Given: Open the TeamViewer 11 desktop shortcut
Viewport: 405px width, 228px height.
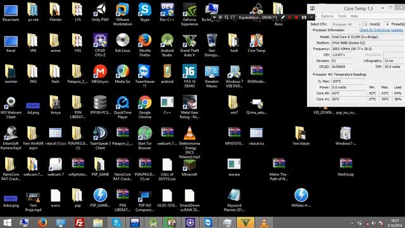Looking at the screenshot, I should (145, 76).
